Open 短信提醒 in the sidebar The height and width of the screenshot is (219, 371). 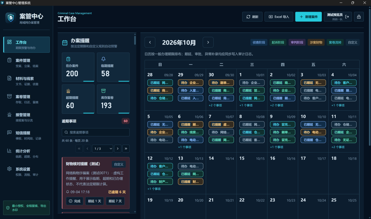(26, 135)
